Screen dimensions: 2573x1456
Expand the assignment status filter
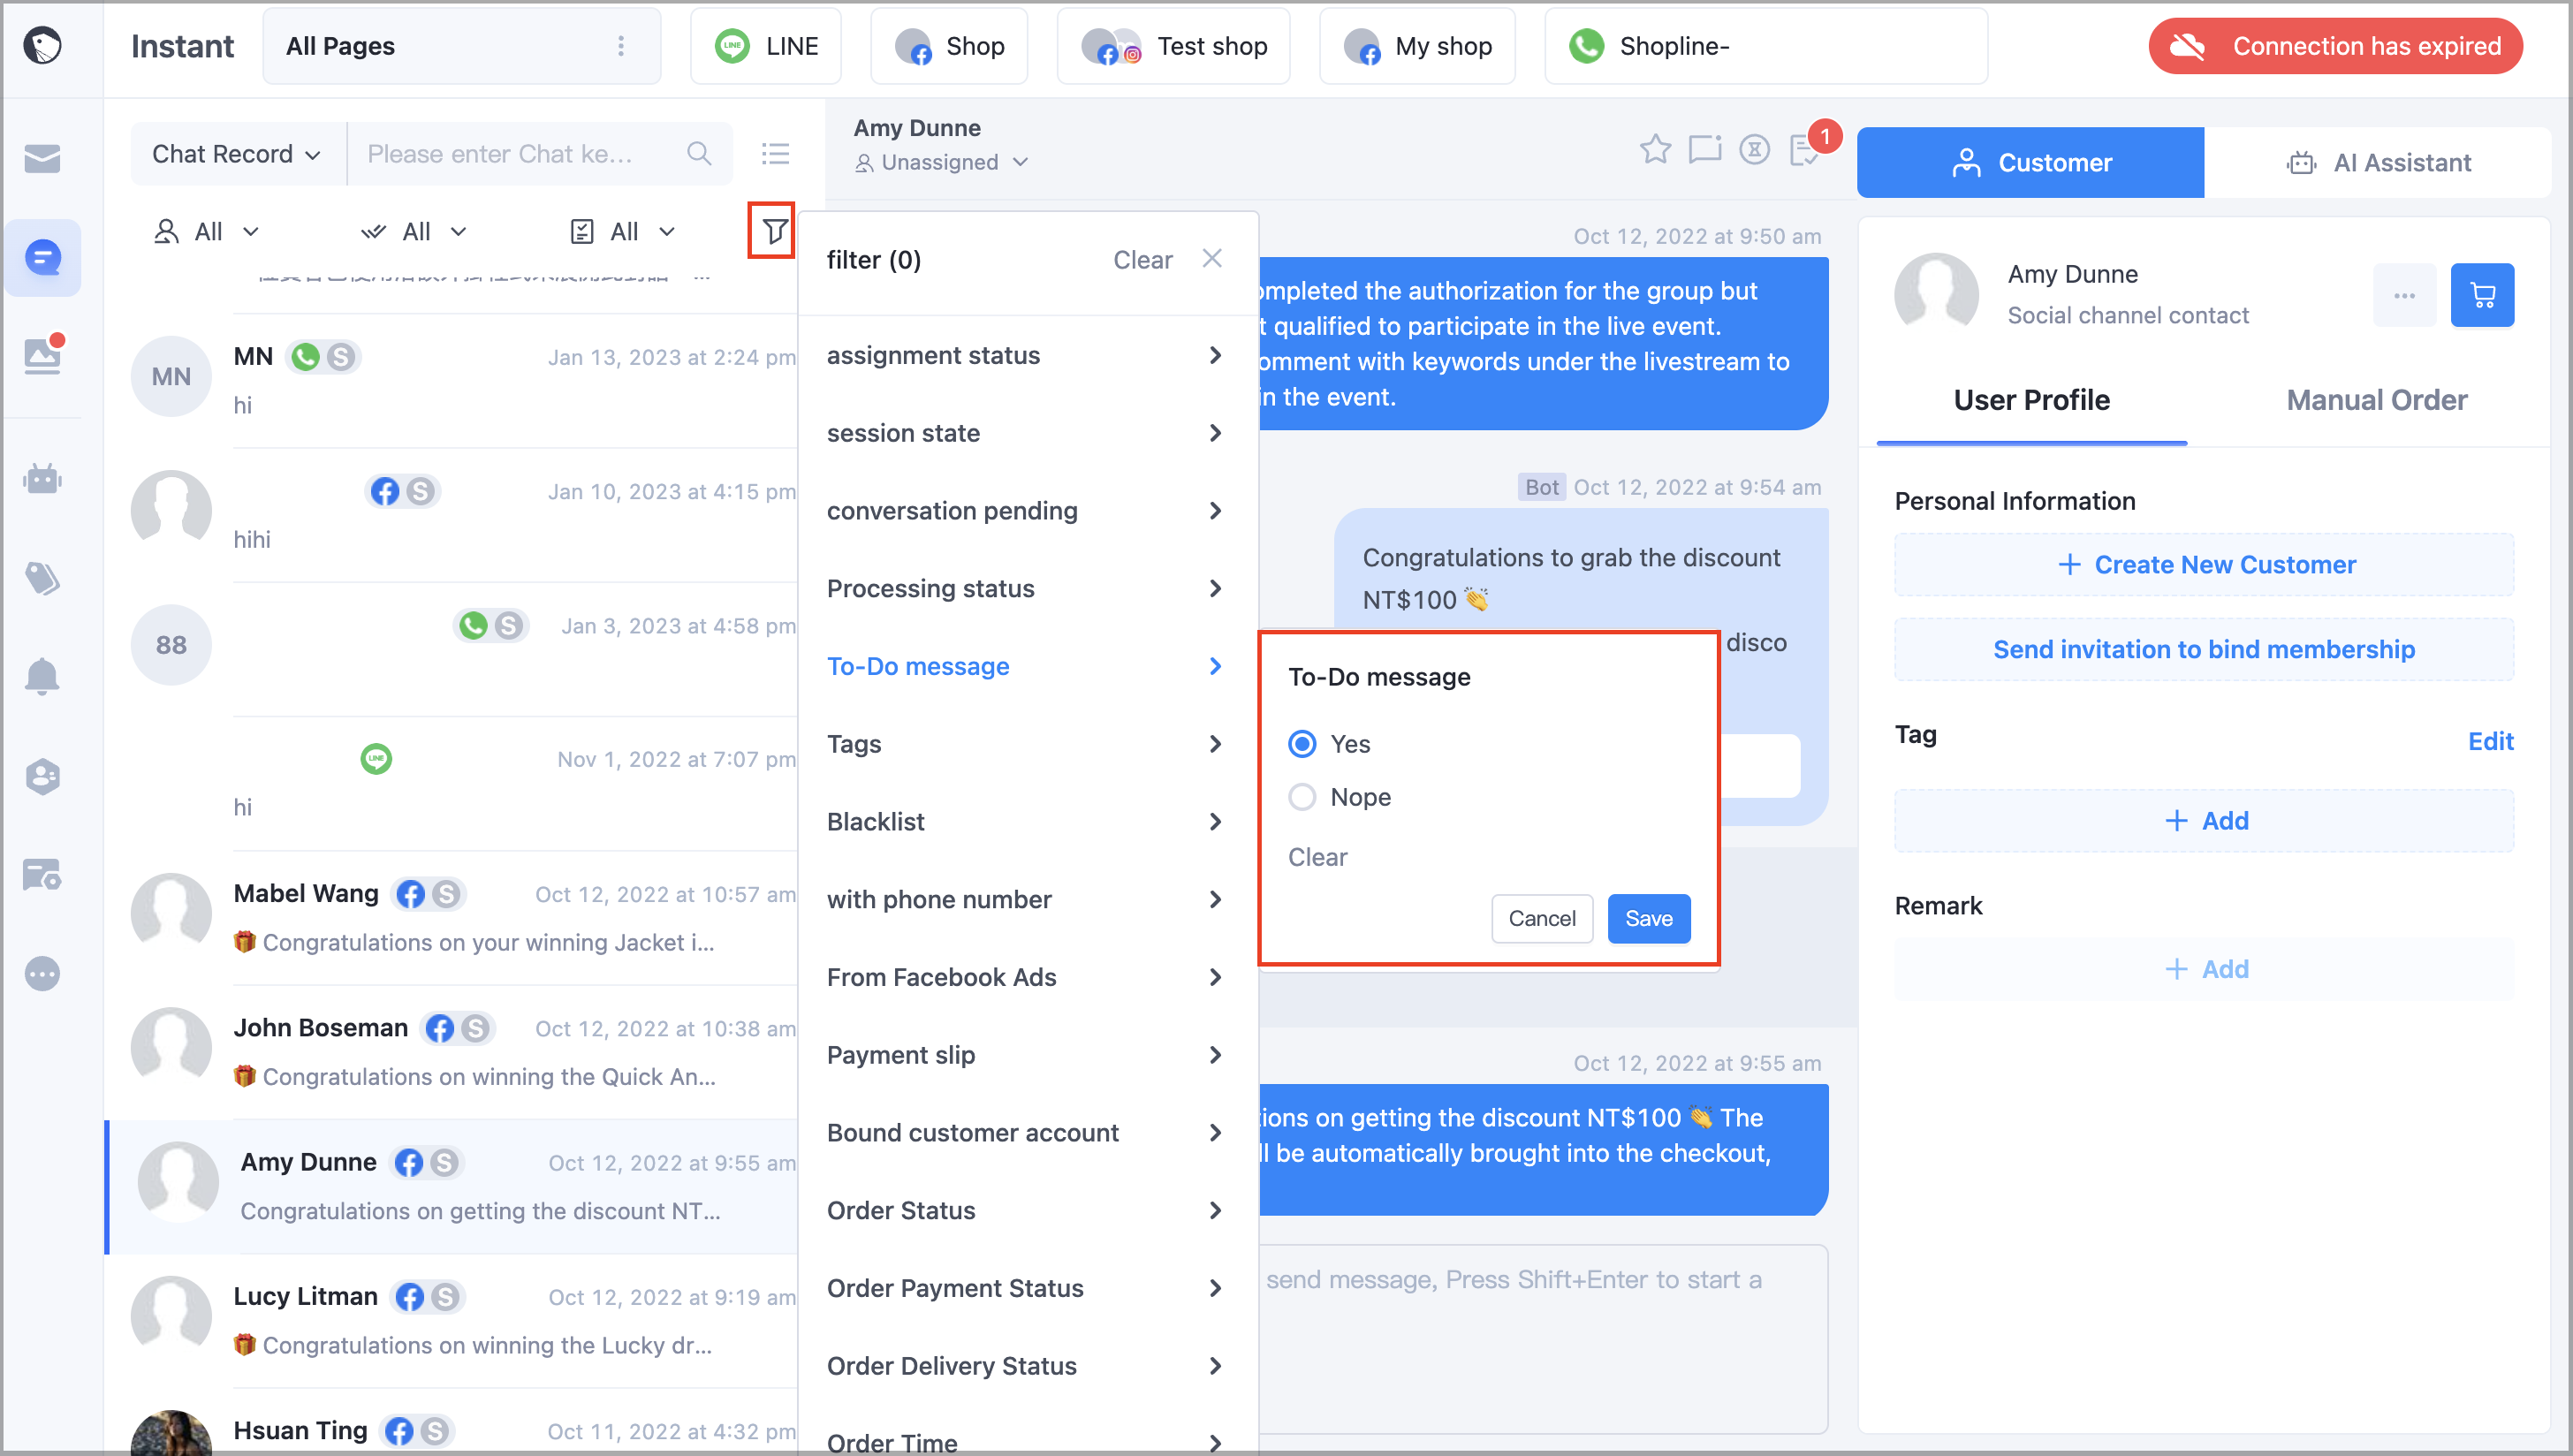click(x=1026, y=355)
